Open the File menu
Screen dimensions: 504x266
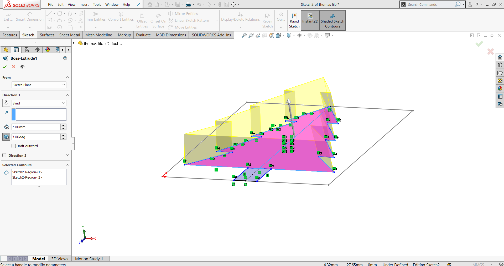pos(51,4)
